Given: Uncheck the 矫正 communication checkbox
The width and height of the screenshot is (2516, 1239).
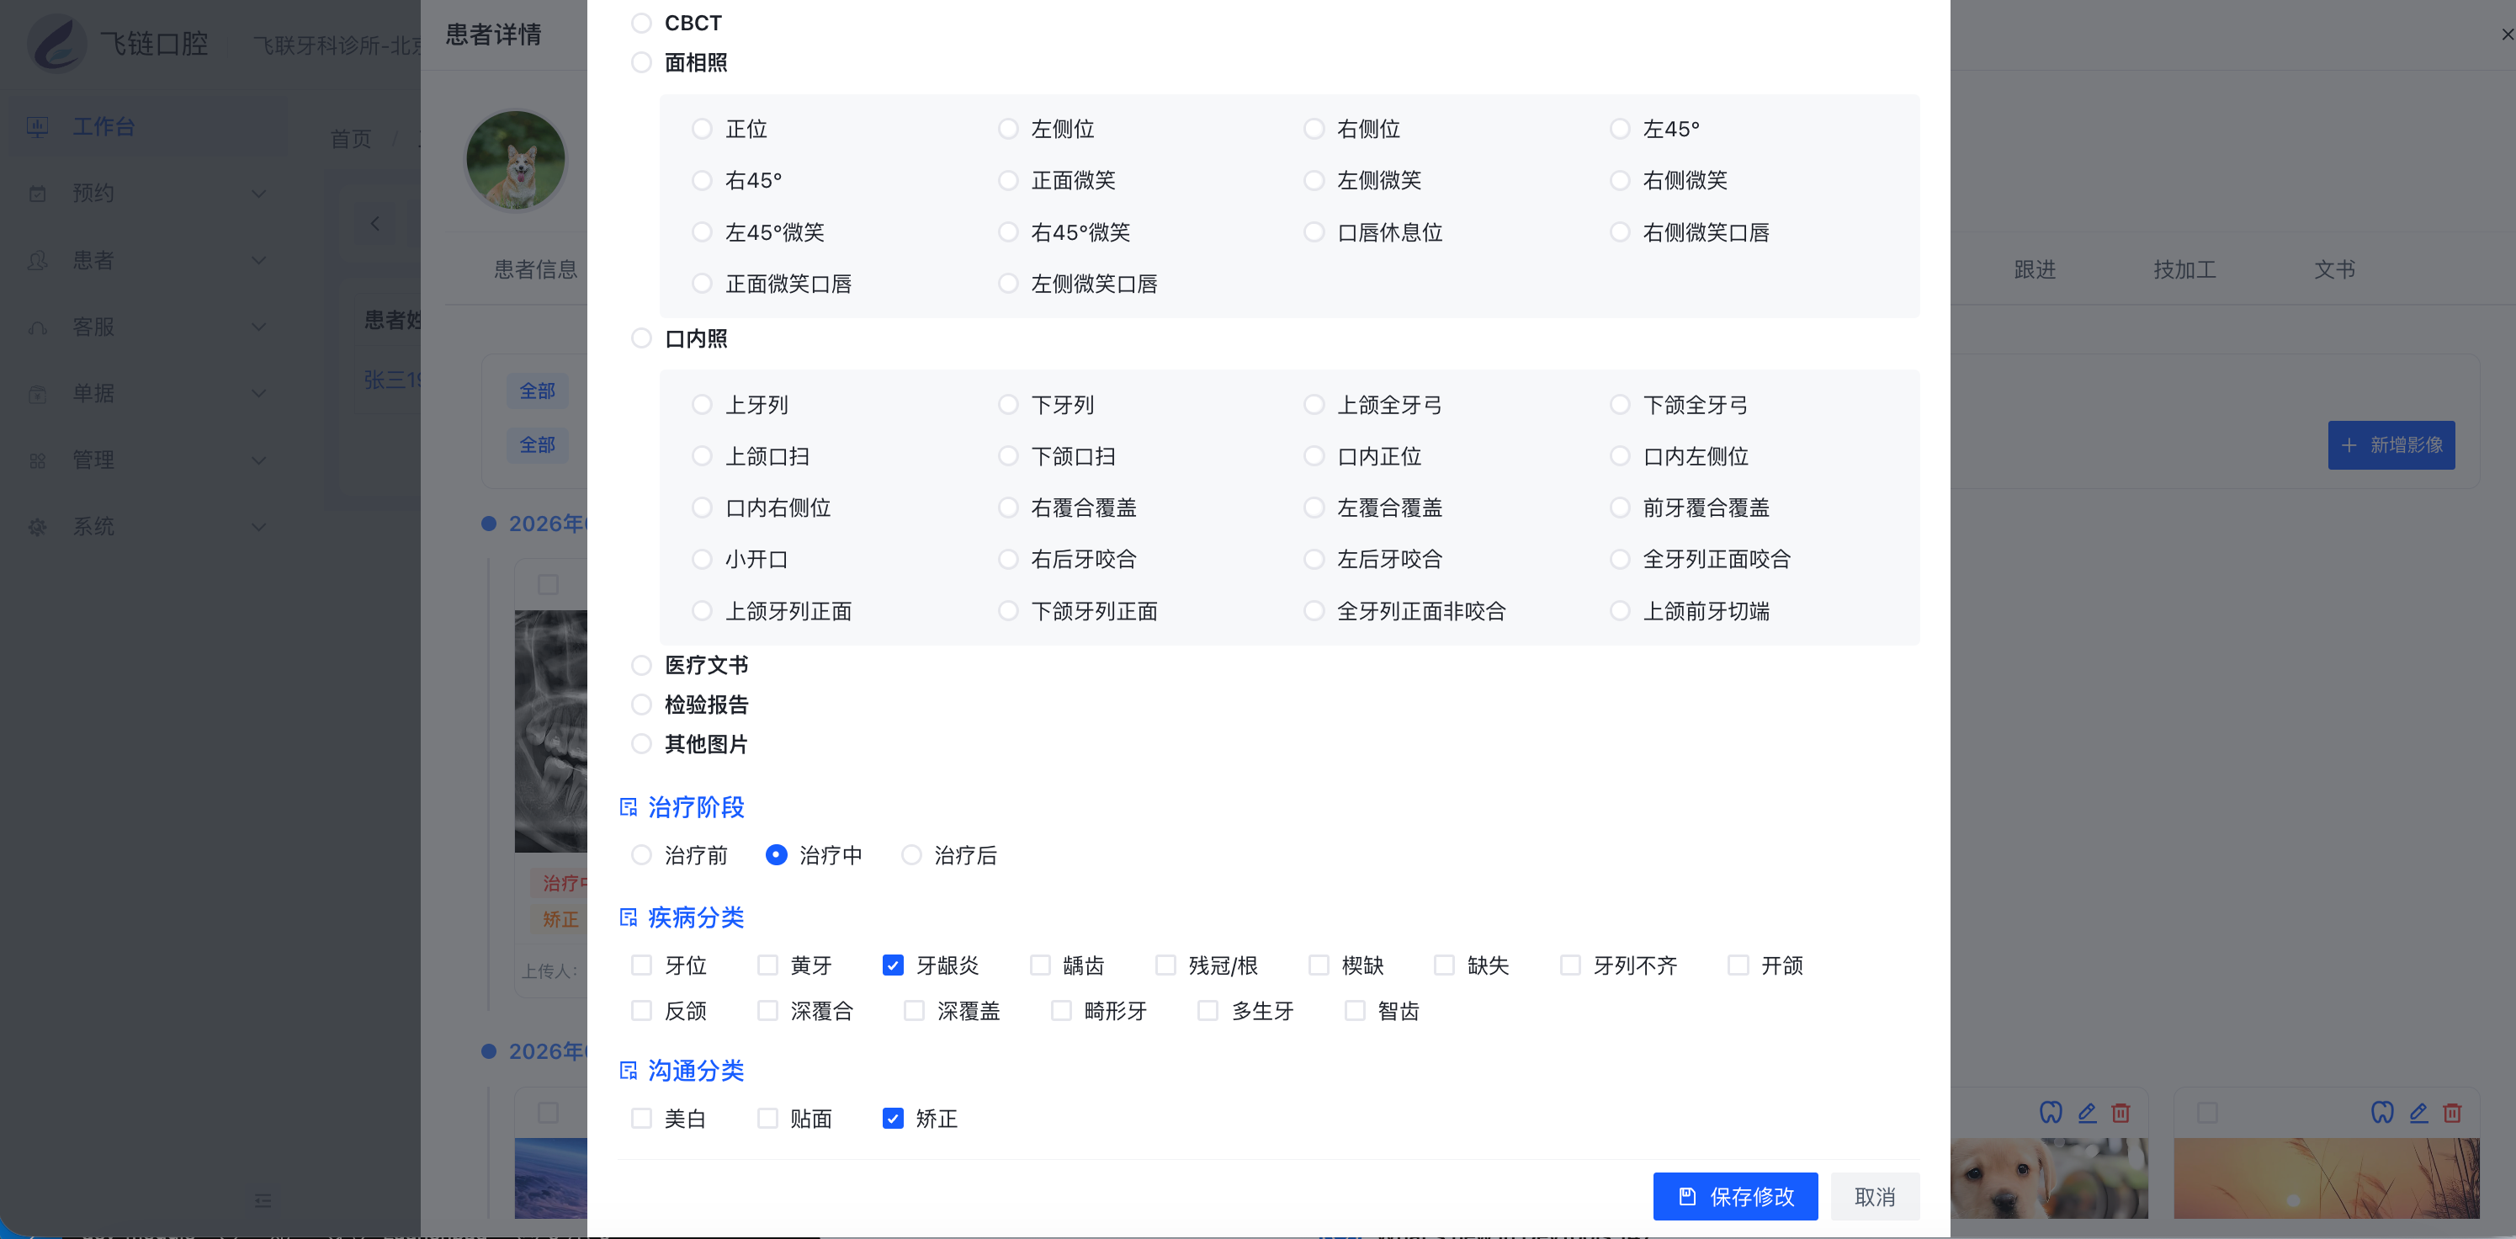Looking at the screenshot, I should click(x=893, y=1118).
